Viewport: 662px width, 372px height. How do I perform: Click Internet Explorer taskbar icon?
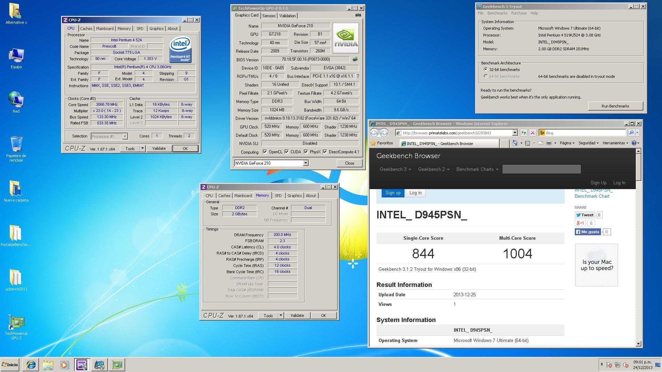[x=31, y=365]
